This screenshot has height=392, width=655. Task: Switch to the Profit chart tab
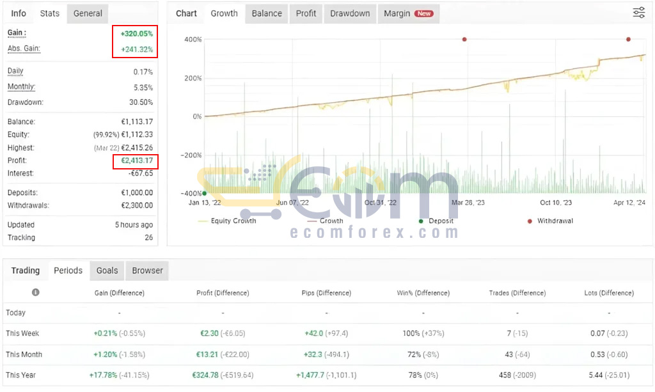[x=306, y=13]
